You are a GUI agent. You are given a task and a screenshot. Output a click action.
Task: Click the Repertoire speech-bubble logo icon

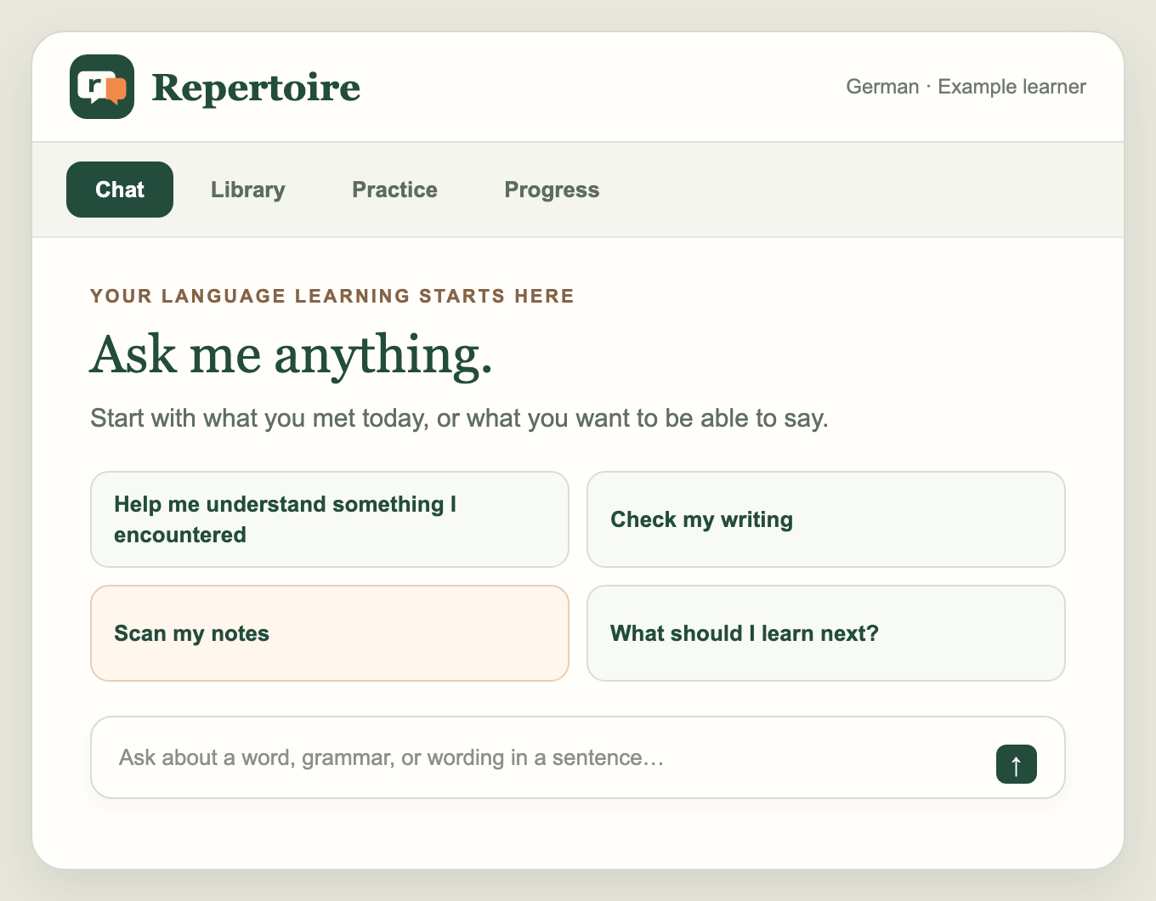point(102,87)
